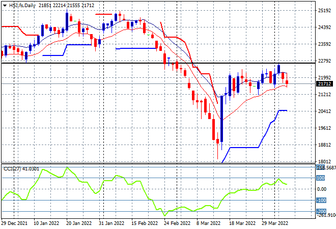336x229 pixels.
Task: Click the current price tag 21712
Action: (x=324, y=84)
